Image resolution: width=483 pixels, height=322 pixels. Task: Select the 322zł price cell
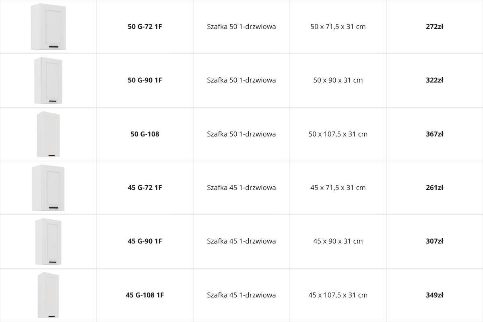[435, 80]
